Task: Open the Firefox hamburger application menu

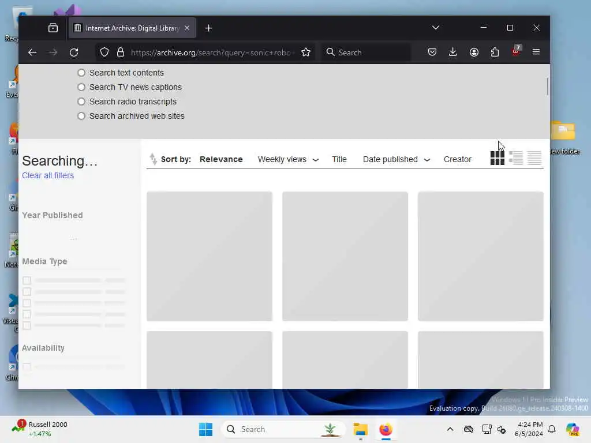Action: (x=536, y=52)
